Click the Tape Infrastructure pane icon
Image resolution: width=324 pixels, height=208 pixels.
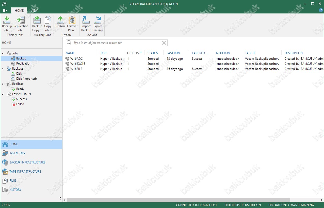tap(5, 171)
